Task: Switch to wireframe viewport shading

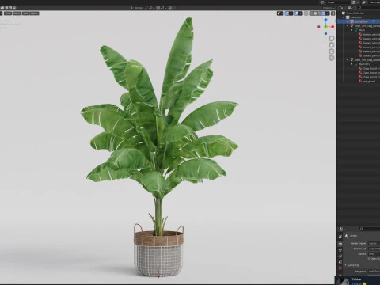Action: click(x=311, y=13)
